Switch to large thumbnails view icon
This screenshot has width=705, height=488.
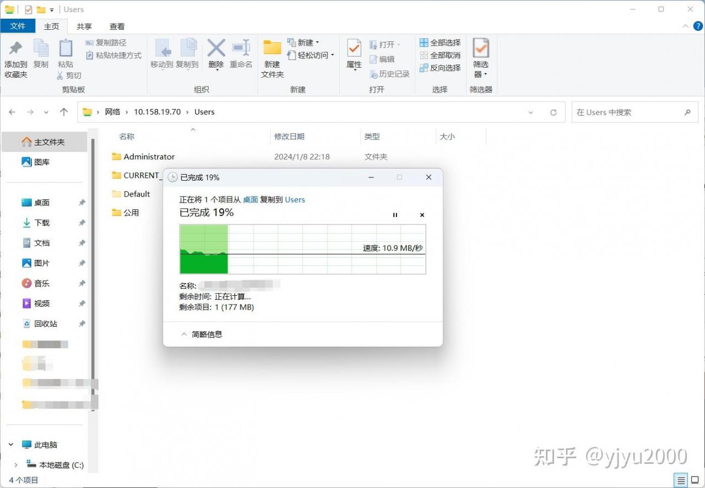coord(696,480)
